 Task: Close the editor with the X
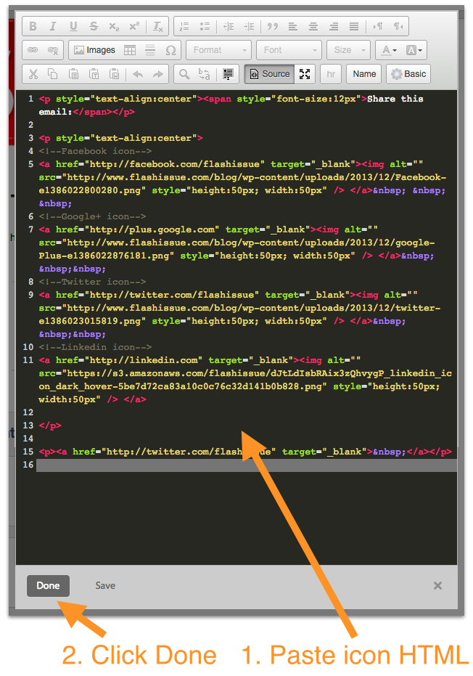pos(437,586)
